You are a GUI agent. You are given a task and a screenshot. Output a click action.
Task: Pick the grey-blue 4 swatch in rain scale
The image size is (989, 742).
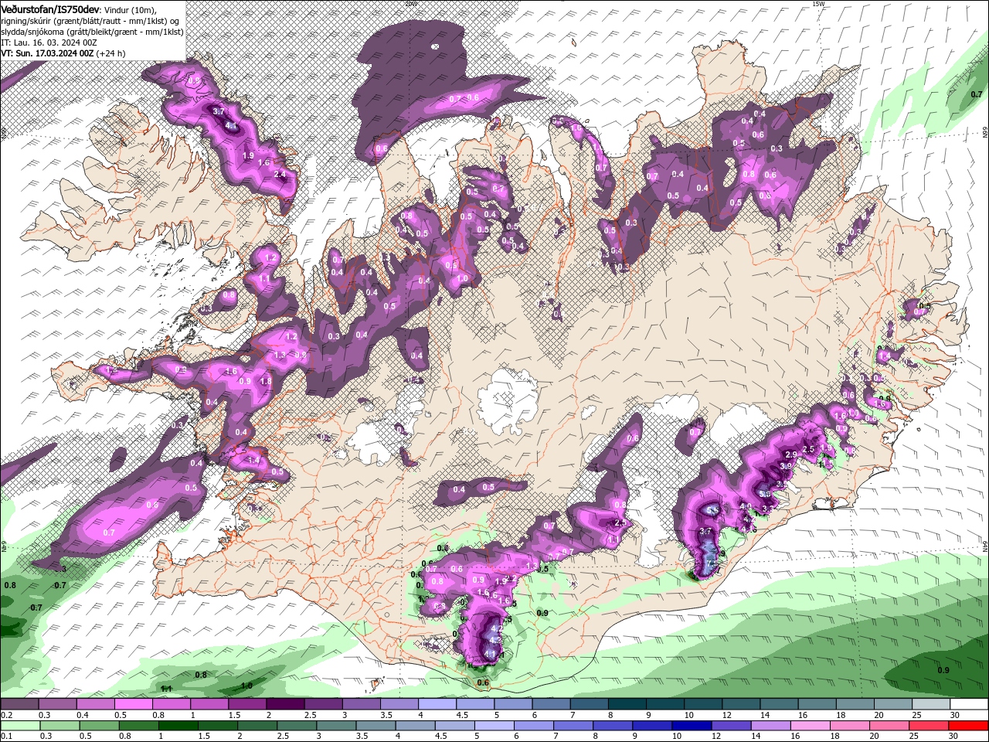click(416, 726)
